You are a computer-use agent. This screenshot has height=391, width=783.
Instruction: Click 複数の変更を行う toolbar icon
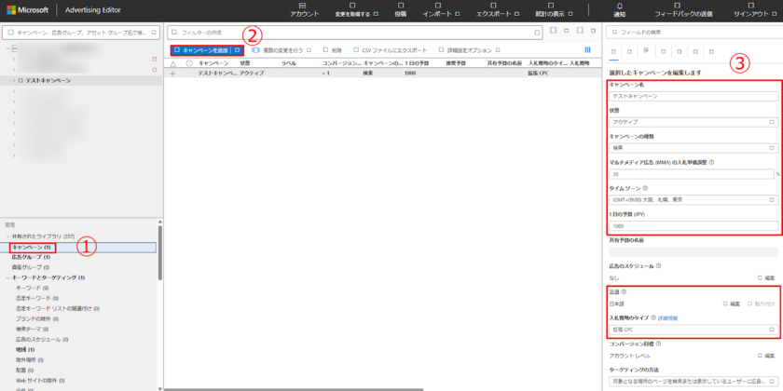[x=256, y=50]
